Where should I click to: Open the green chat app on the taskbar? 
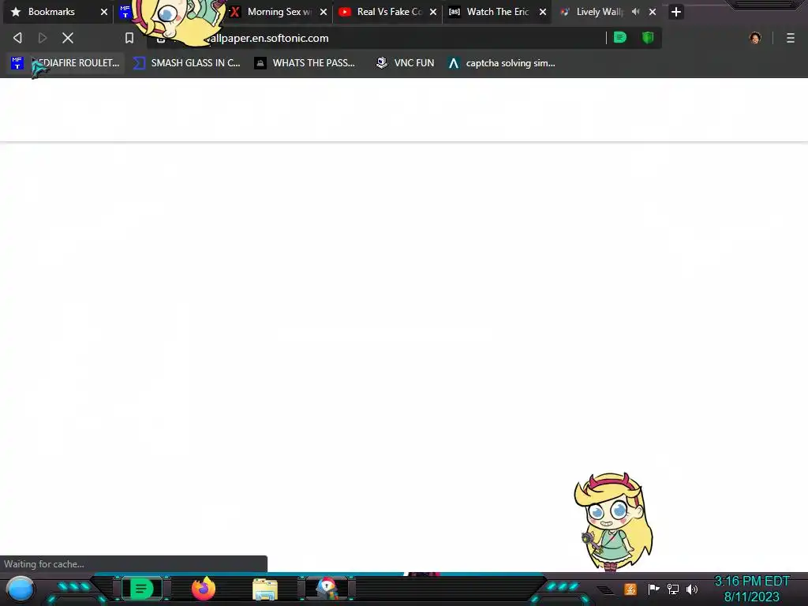(141, 589)
